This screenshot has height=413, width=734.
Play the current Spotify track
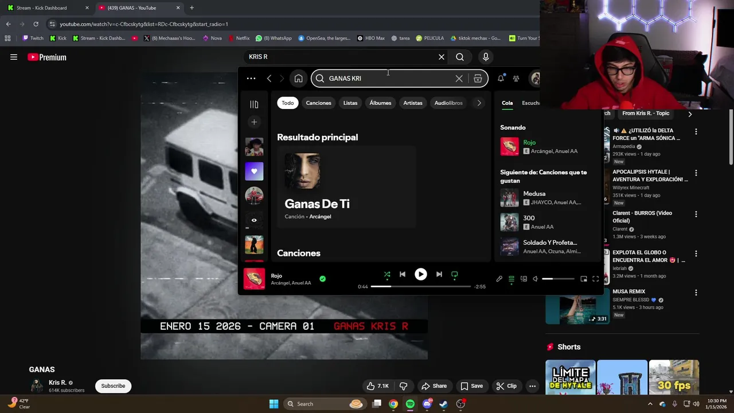[x=420, y=274]
